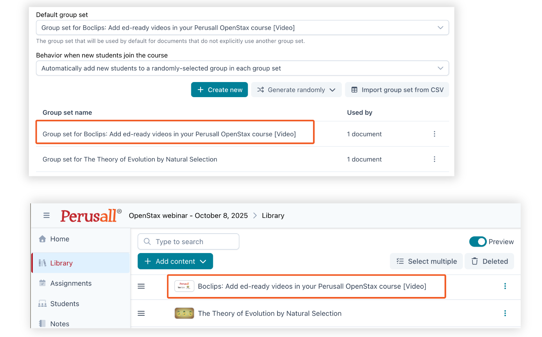
Task: Click the Used by column header
Action: 360,113
